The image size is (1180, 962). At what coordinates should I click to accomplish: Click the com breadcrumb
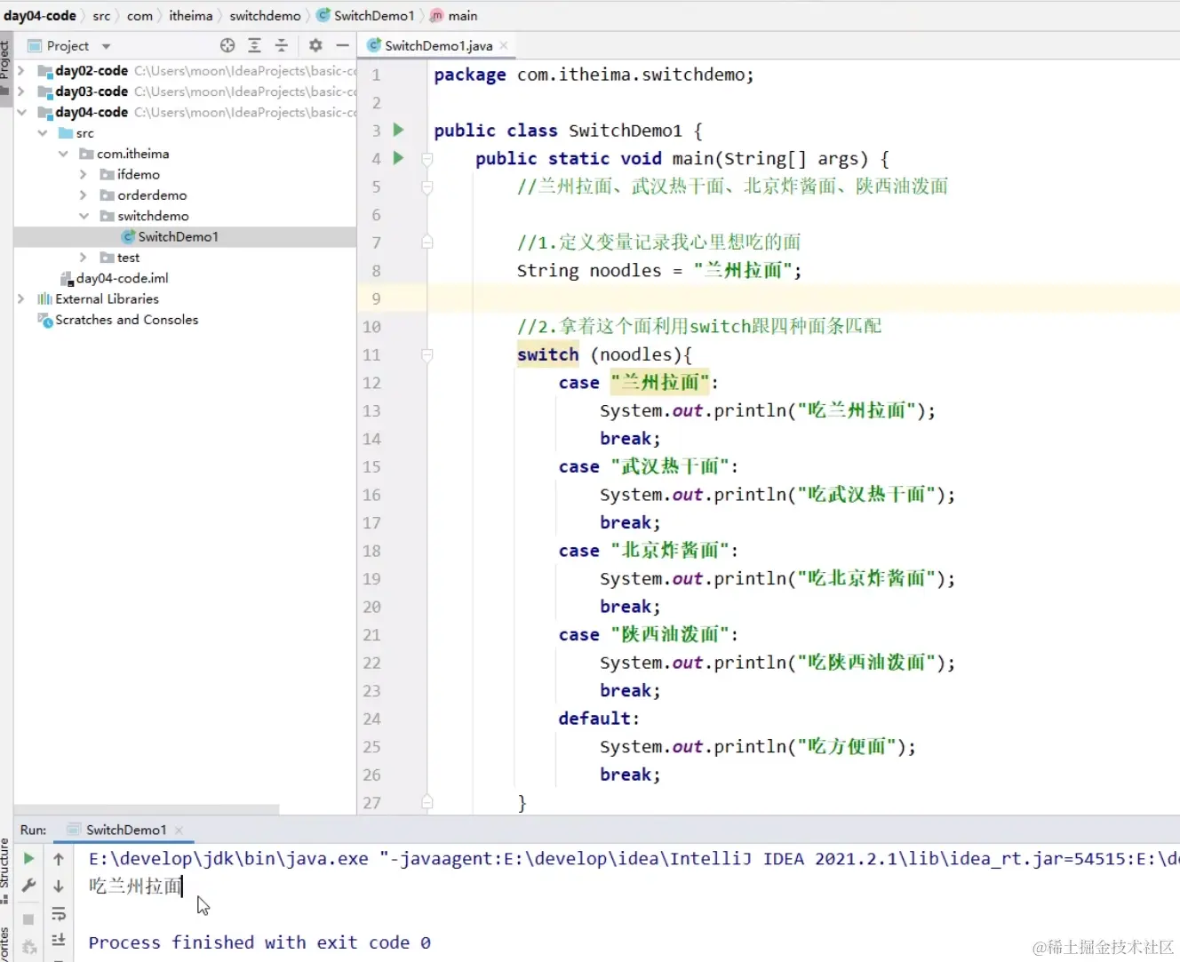[x=140, y=16]
